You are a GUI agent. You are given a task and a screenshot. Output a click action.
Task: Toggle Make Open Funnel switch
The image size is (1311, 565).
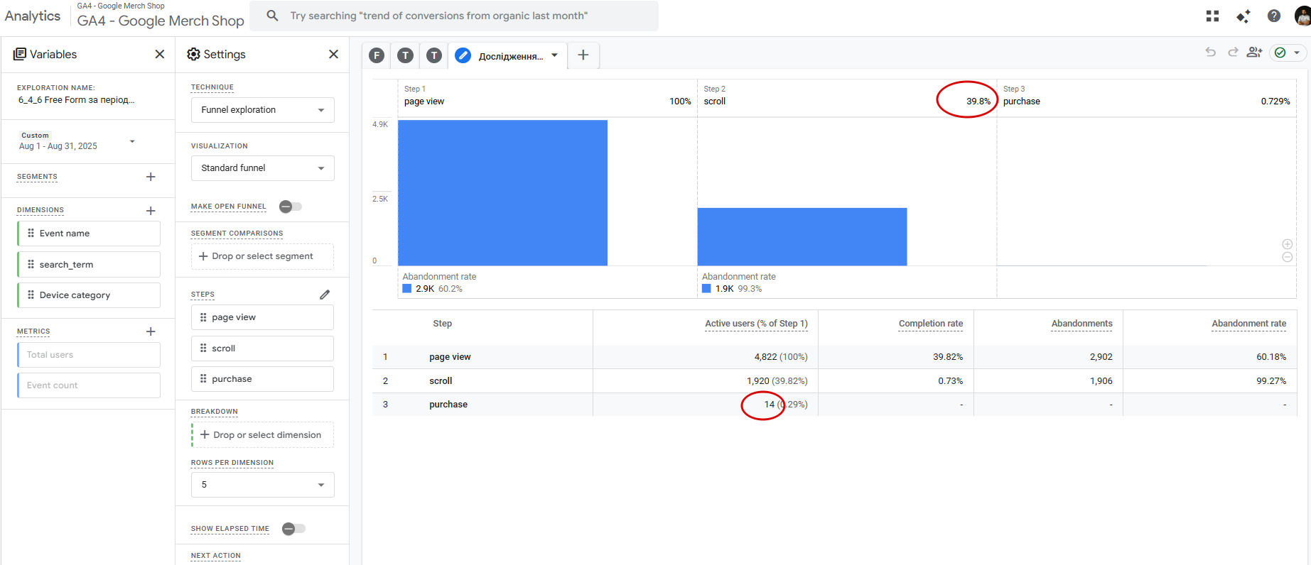(x=290, y=207)
